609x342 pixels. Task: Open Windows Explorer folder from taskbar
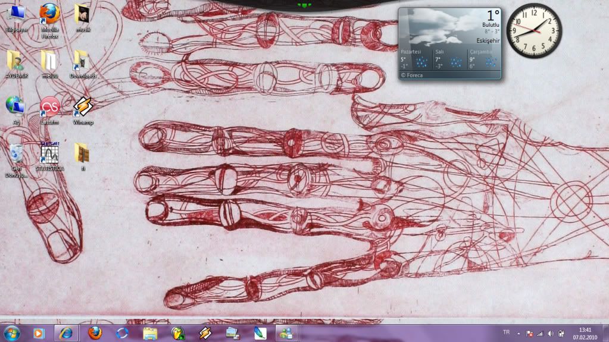pyautogui.click(x=150, y=333)
